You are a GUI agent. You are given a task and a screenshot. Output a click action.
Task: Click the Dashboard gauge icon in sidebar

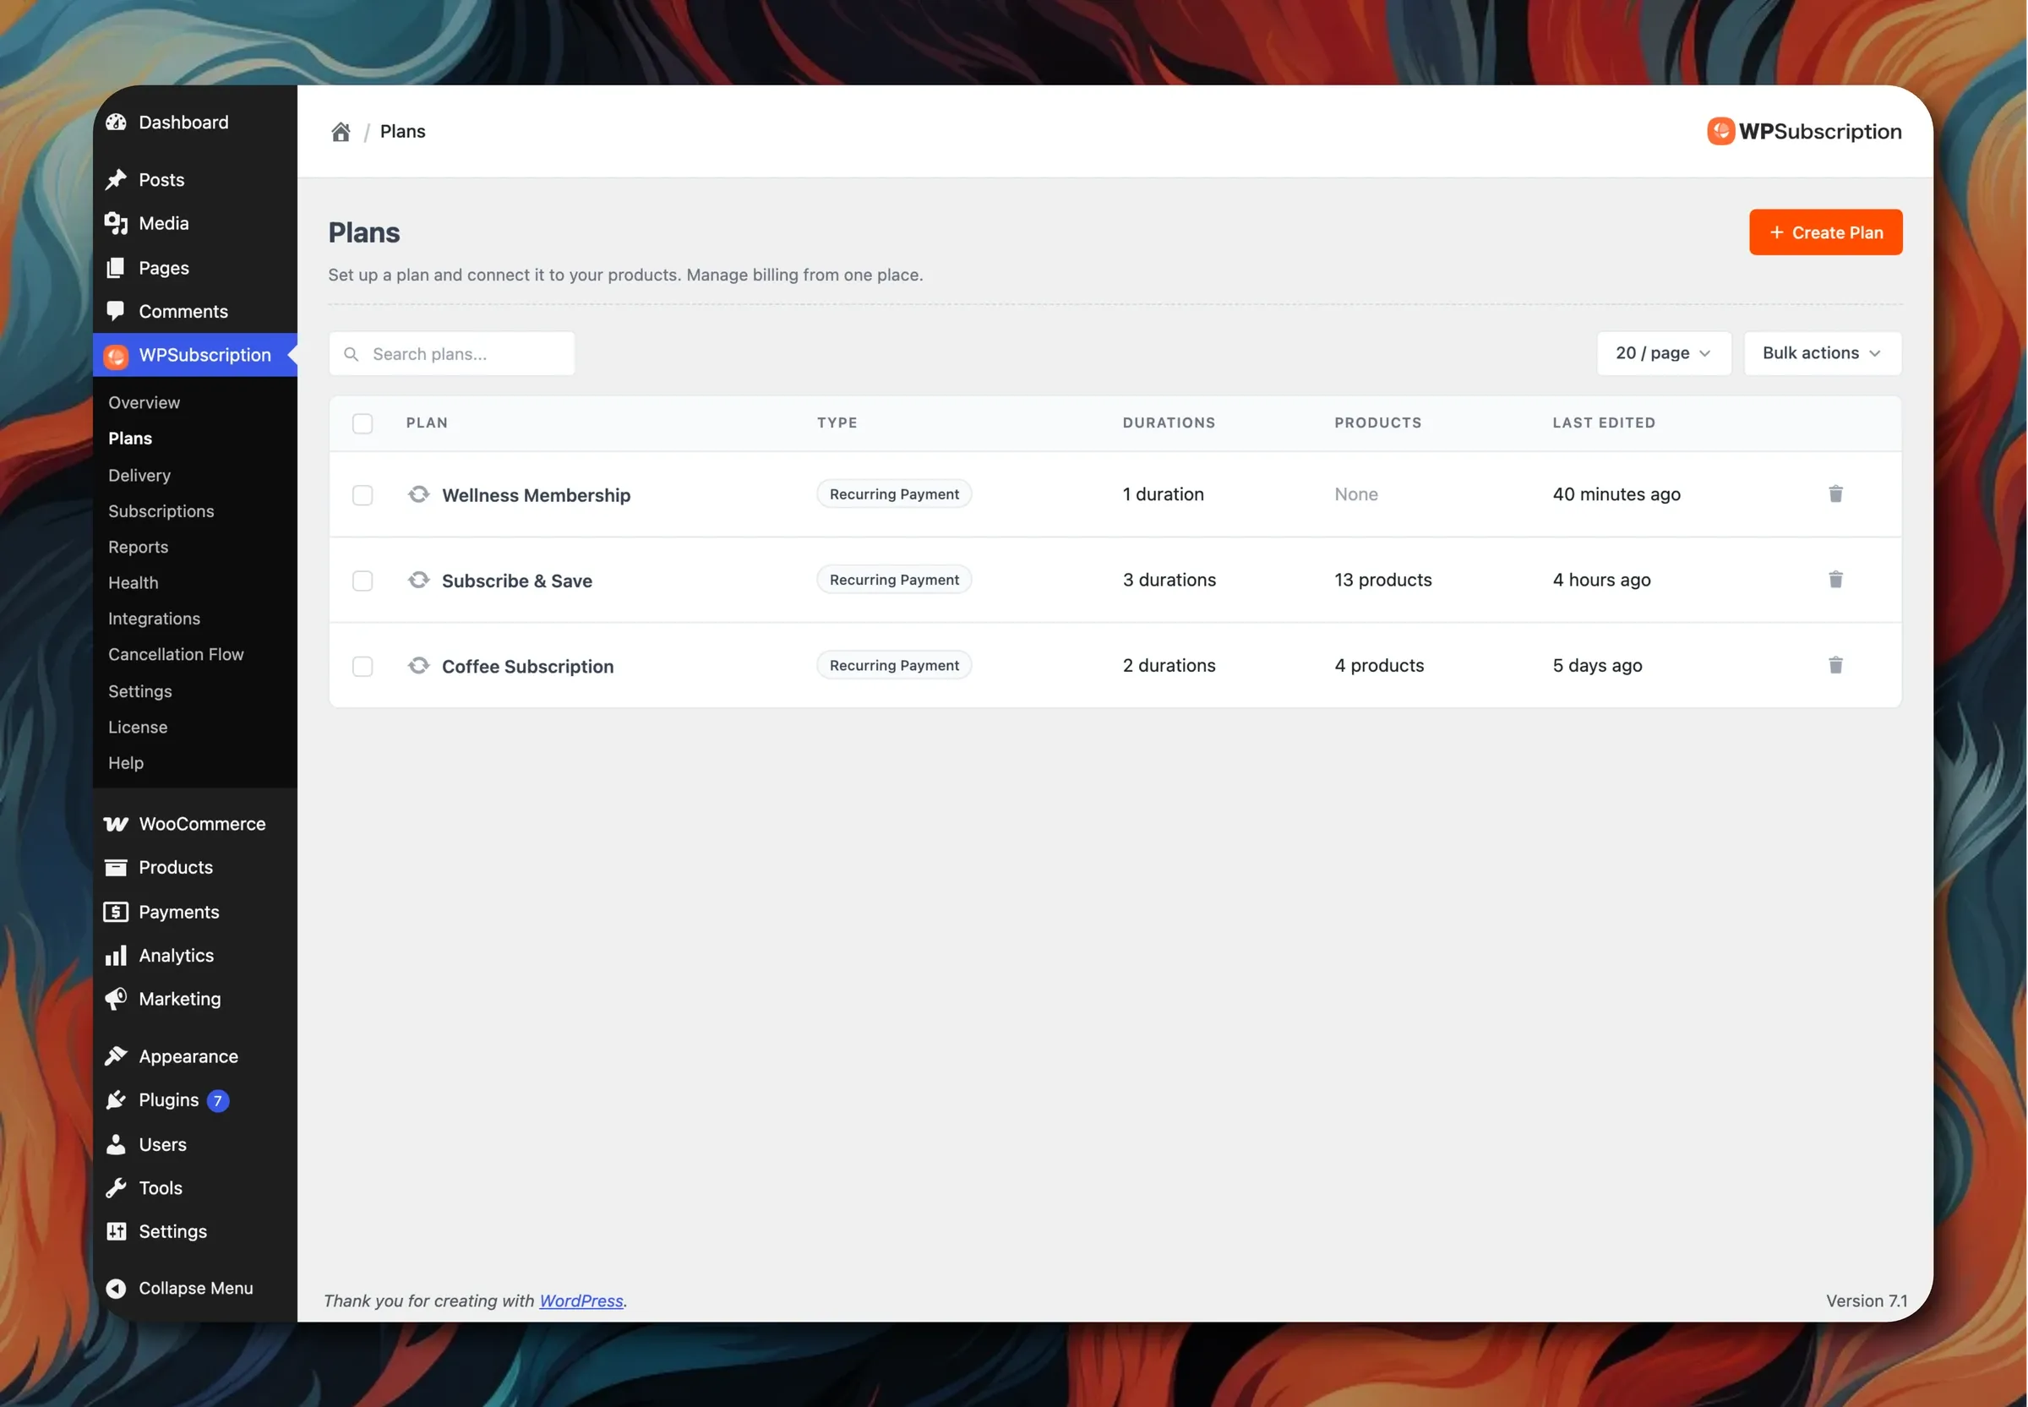116,122
